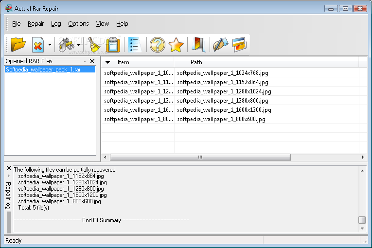The height and width of the screenshot is (248, 372).
Task: Open the Options menu
Action: (x=78, y=24)
